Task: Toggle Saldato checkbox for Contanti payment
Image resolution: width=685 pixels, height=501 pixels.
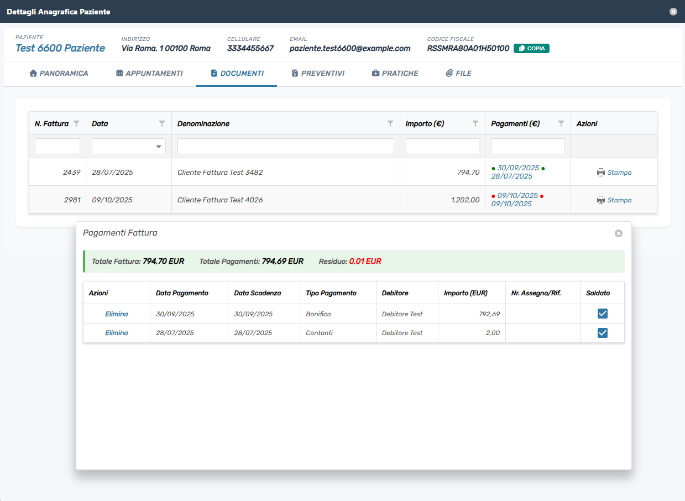Action: pos(603,333)
